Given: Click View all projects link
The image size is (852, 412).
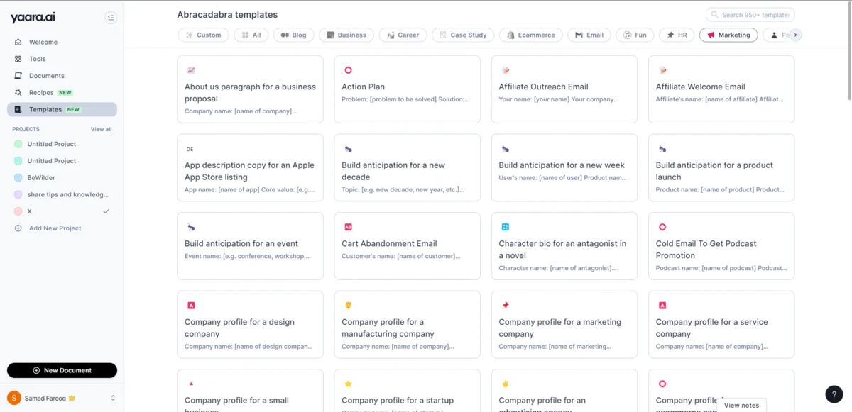Looking at the screenshot, I should (101, 129).
